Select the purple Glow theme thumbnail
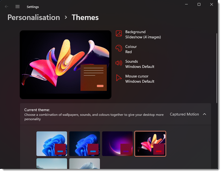The height and width of the screenshot is (173, 222). coord(117,144)
